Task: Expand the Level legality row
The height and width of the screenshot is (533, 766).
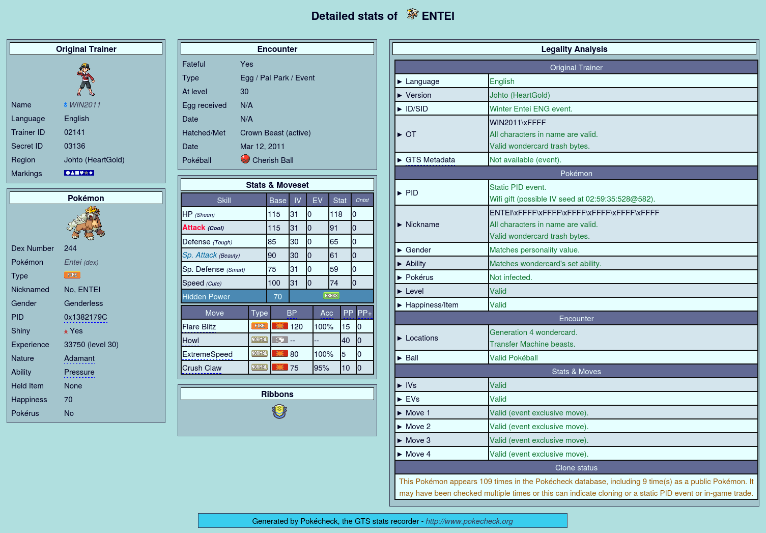Action: tap(400, 291)
